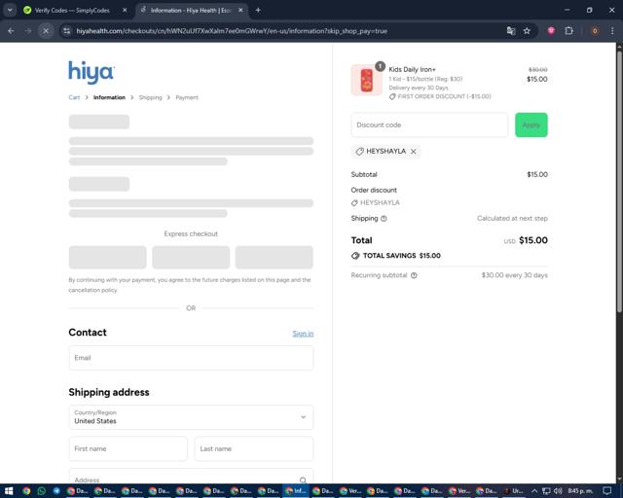Apply the discount code
The width and height of the screenshot is (623, 498).
(531, 125)
